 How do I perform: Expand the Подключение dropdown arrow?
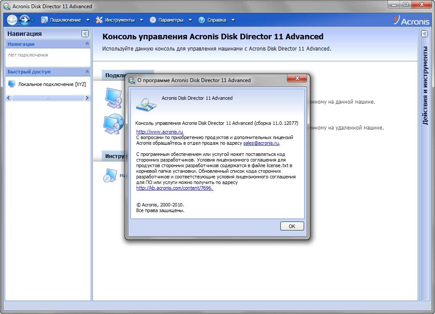pos(88,20)
